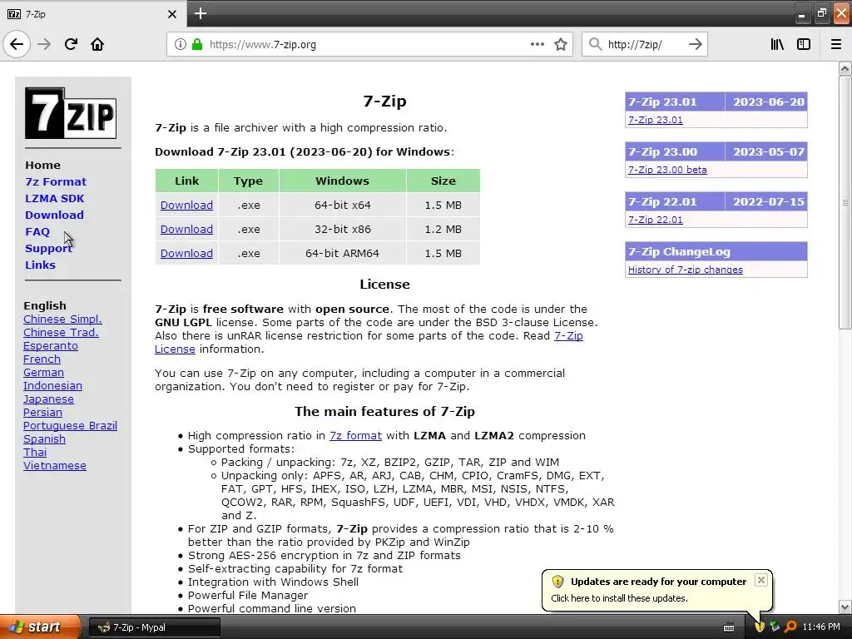Open the 7z format link in features

355,435
